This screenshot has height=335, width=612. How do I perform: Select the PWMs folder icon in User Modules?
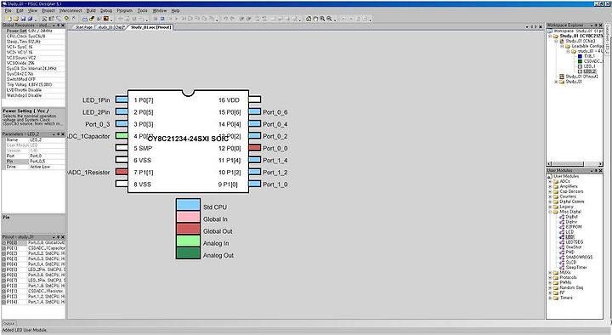pyautogui.click(x=556, y=282)
